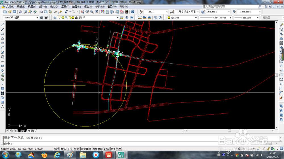Select the multiline Text tool
Viewport: 284px width, 159px height.
[x=3, y=107]
